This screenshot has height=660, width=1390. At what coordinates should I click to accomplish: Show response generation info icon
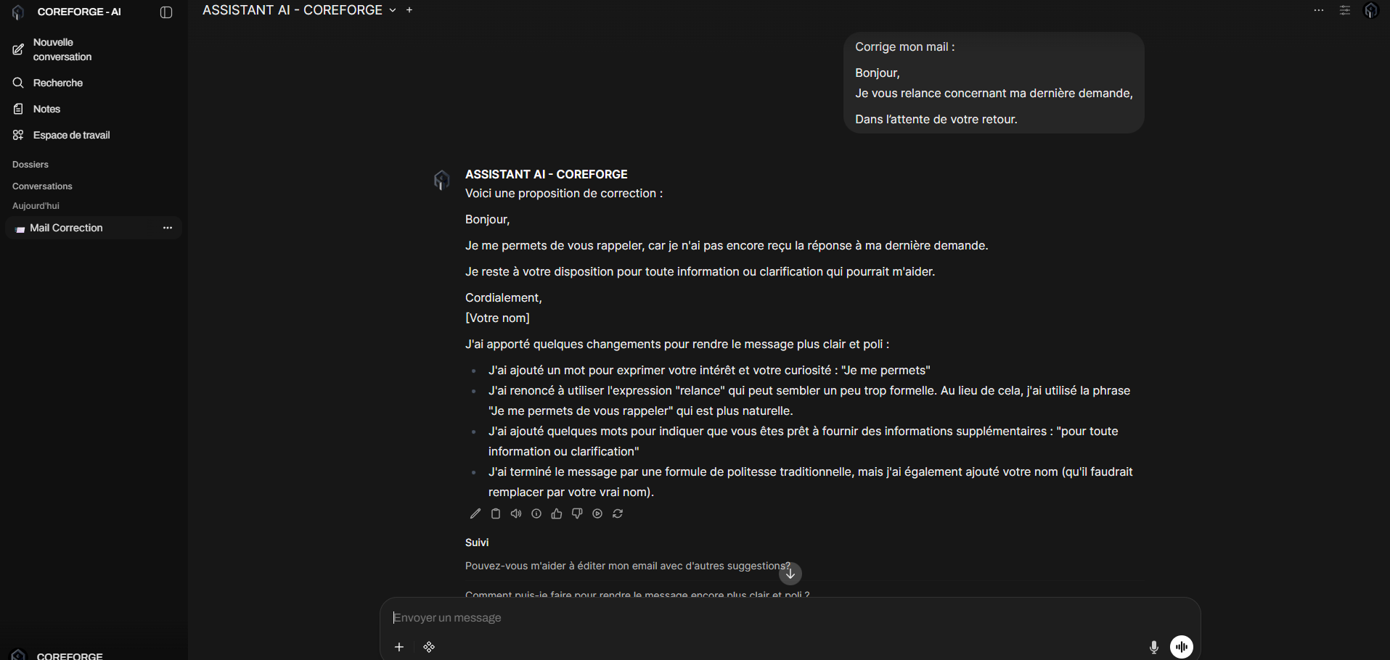[536, 513]
